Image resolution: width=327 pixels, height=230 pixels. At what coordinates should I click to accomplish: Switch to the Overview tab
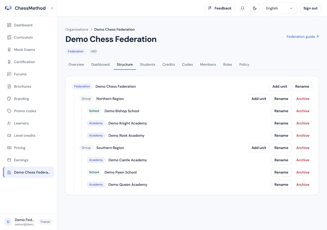tap(76, 64)
